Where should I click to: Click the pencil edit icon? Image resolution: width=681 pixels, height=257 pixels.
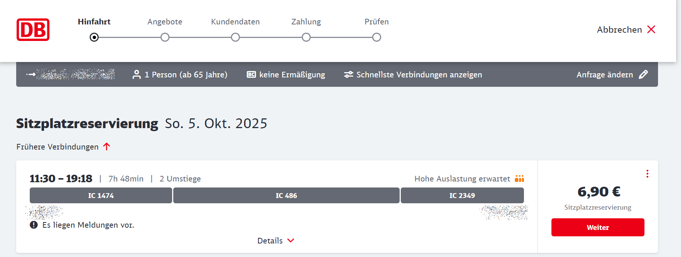pyautogui.click(x=643, y=74)
